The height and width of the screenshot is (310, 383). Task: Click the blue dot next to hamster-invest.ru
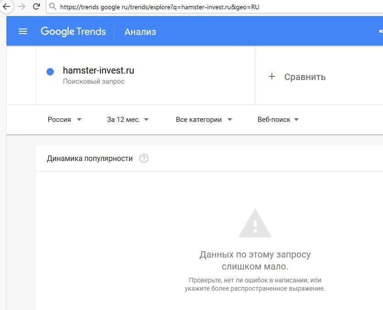click(x=51, y=72)
